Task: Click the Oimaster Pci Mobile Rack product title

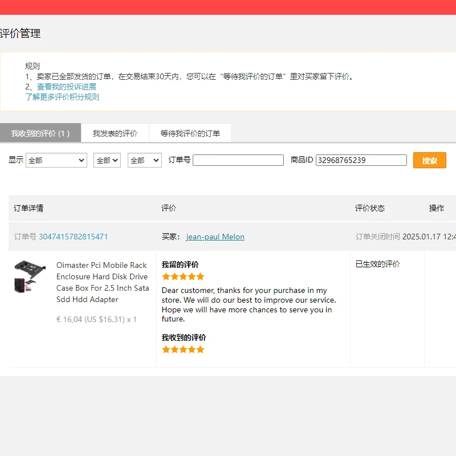Action: [103, 282]
